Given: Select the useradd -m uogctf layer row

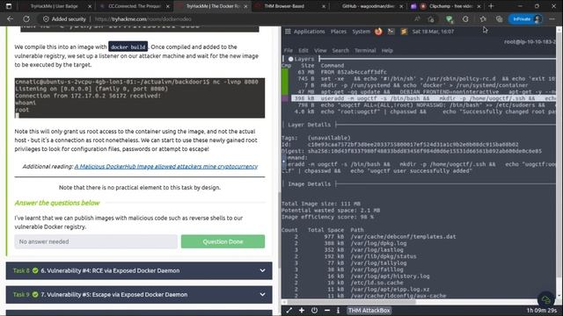Looking at the screenshot, I should [423, 98].
